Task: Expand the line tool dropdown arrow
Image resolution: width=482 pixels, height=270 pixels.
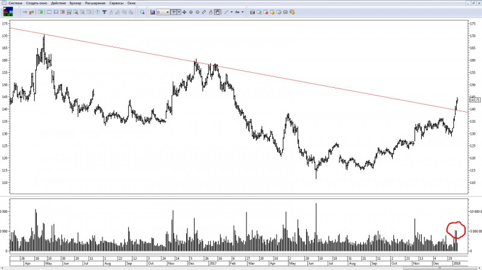Action: click(x=231, y=12)
